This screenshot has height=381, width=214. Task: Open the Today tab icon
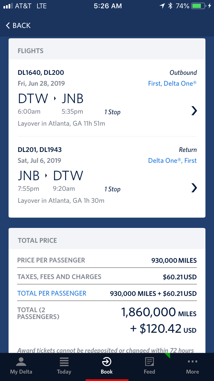click(x=64, y=362)
